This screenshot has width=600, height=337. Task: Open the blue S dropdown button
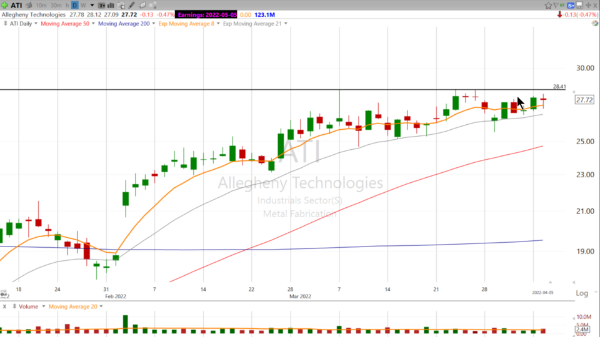click(x=571, y=6)
